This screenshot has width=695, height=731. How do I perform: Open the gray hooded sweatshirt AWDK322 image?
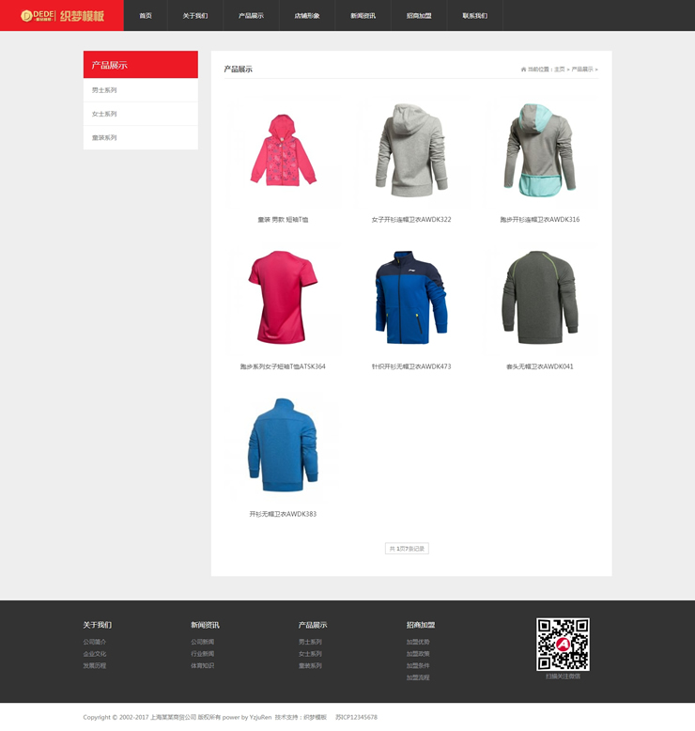tap(410, 150)
